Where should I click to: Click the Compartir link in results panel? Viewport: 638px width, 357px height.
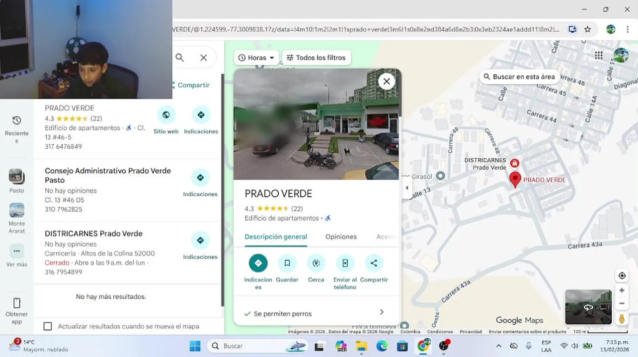(x=191, y=85)
